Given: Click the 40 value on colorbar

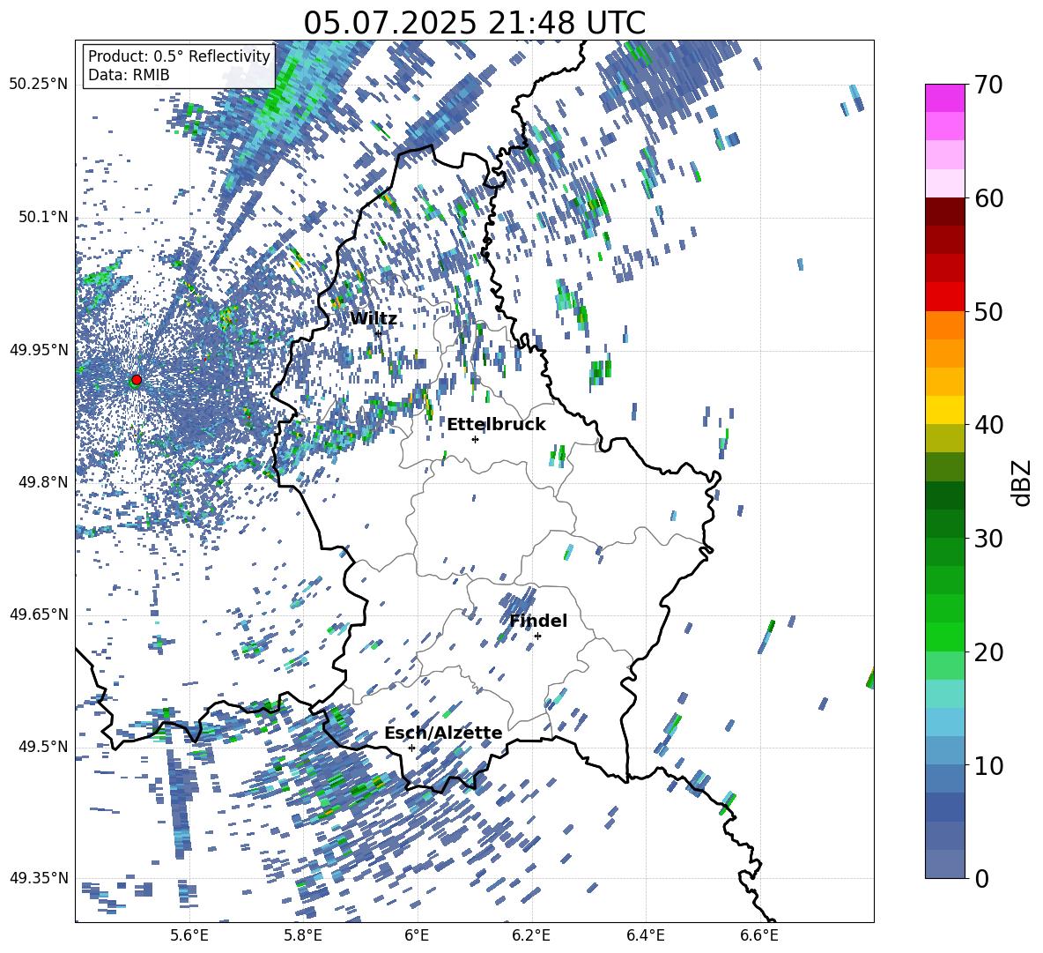Looking at the screenshot, I should [x=988, y=425].
